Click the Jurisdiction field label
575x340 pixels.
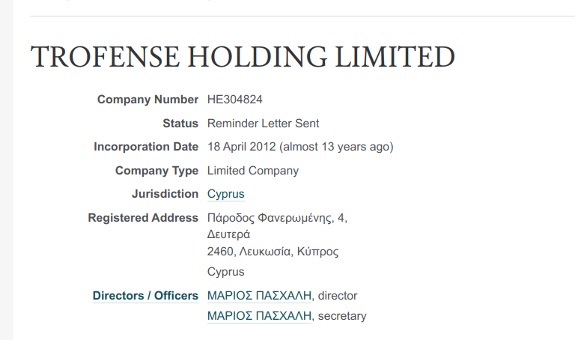pyautogui.click(x=165, y=195)
